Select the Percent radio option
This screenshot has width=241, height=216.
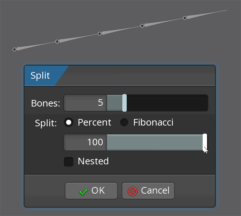point(68,122)
